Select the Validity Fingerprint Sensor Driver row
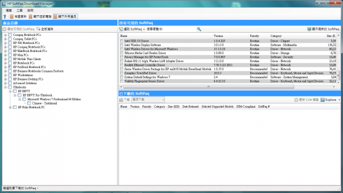Viewport: 343px width, 193px height. (228, 81)
